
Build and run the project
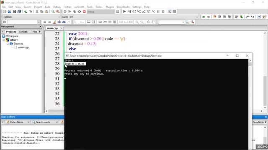click(x=75, y=12)
